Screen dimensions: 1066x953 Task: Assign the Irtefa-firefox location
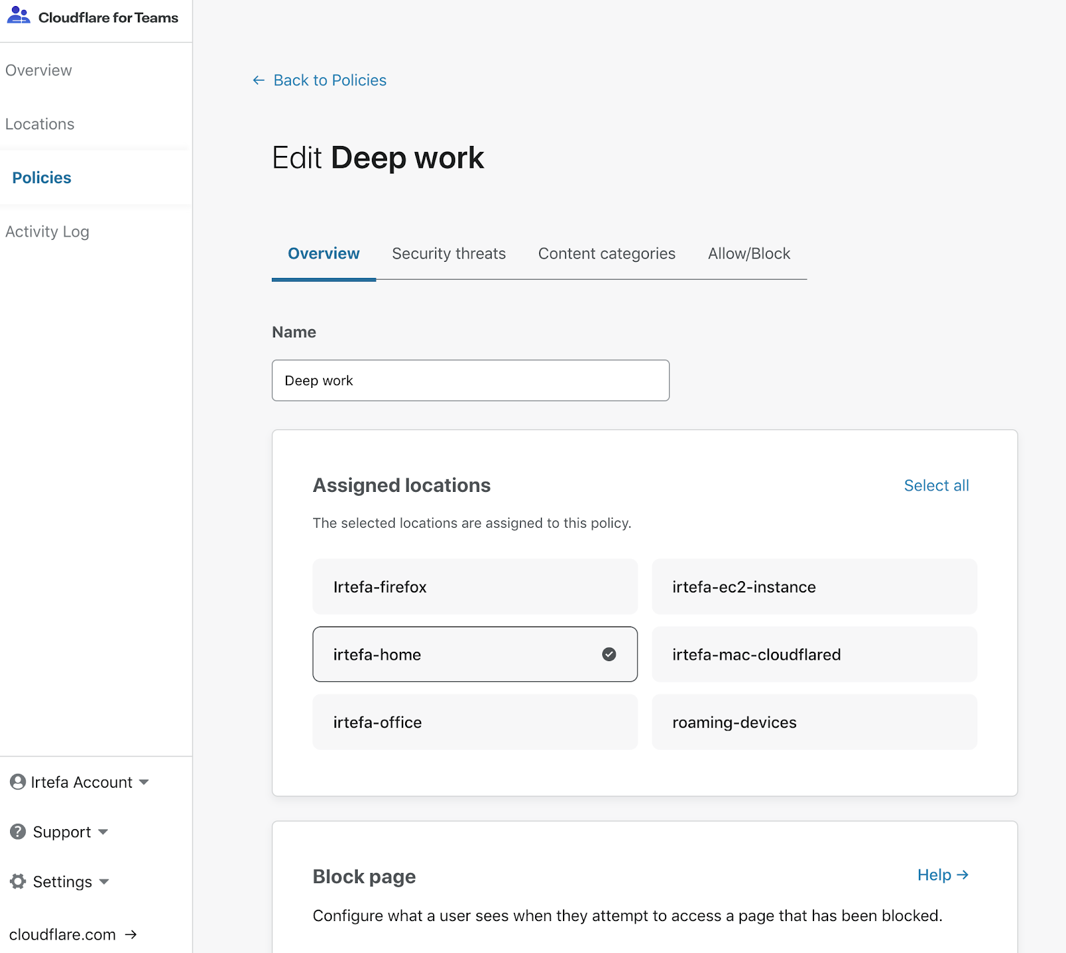pyautogui.click(x=474, y=586)
